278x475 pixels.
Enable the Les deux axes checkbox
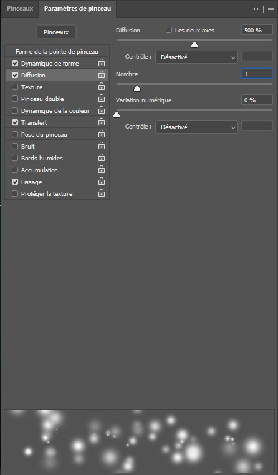(x=169, y=30)
